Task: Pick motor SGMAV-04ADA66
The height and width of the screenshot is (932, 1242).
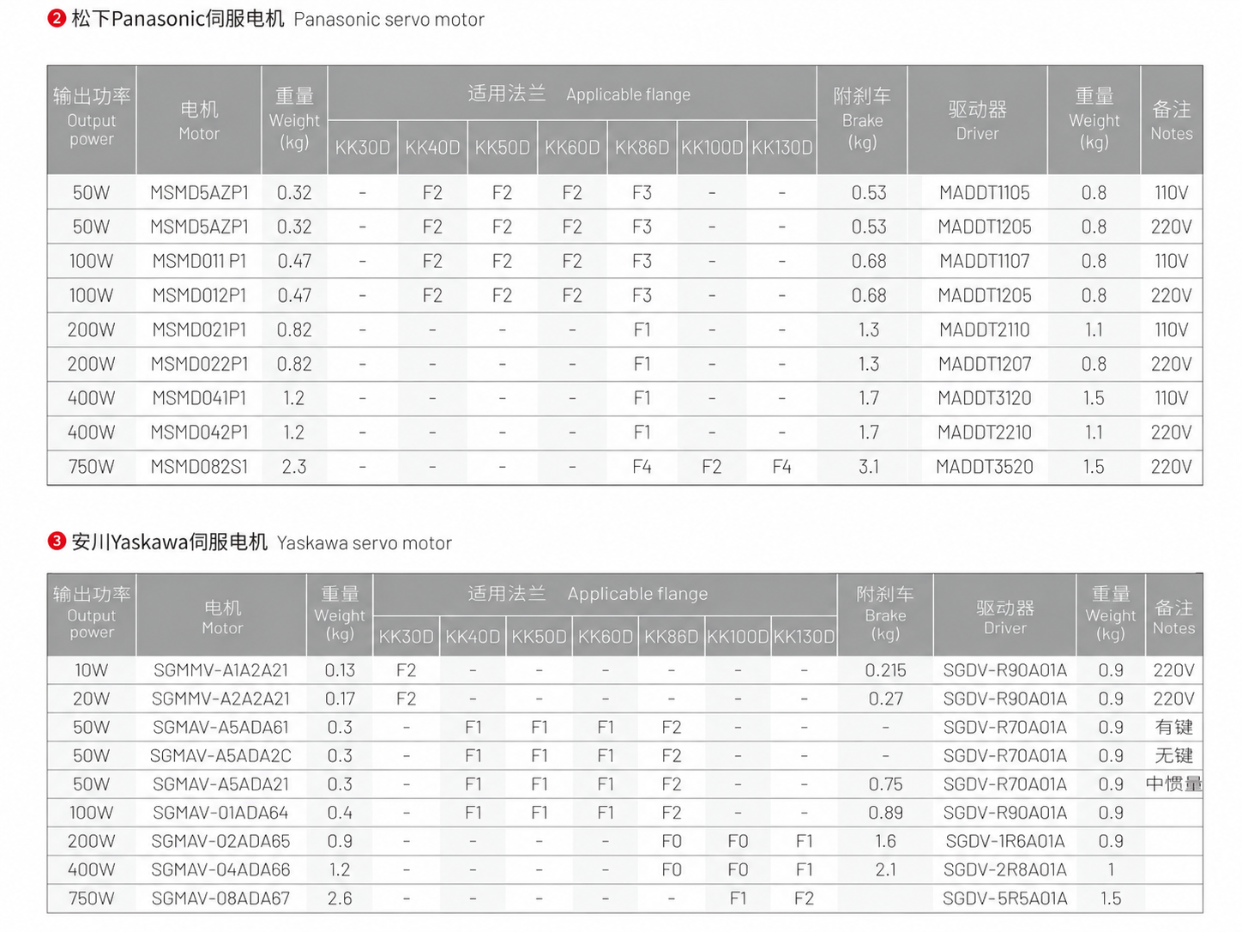Action: pos(221,870)
